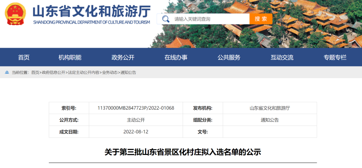Viewport: 362px width, 168px height.
Task: Type in the 请输入关键词查询 search field
Action: (209, 19)
